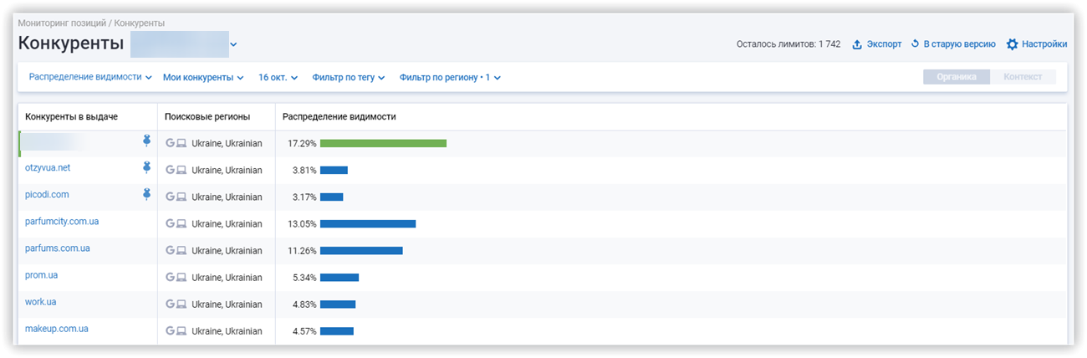
Task: Click the export upload icon
Action: point(857,44)
